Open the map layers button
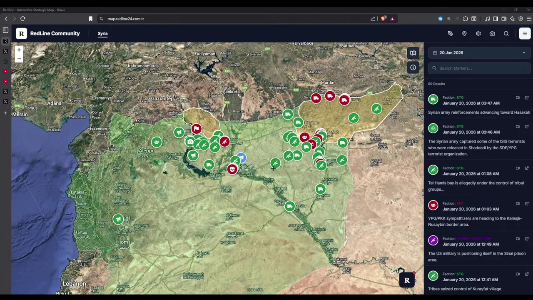 (413, 53)
